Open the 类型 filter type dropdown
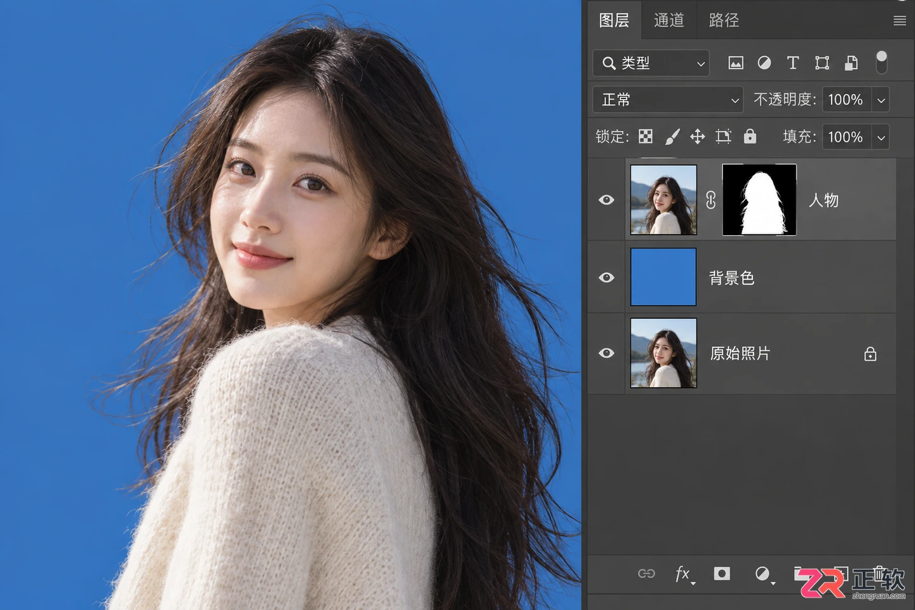The width and height of the screenshot is (915, 610). (651, 63)
